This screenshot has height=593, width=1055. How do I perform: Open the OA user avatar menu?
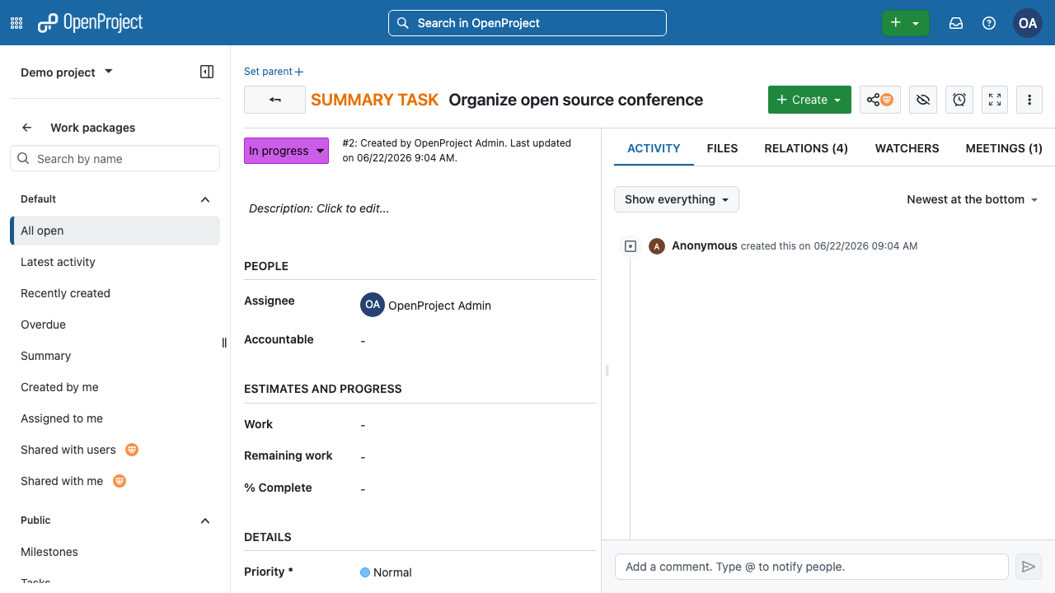pyautogui.click(x=1028, y=23)
